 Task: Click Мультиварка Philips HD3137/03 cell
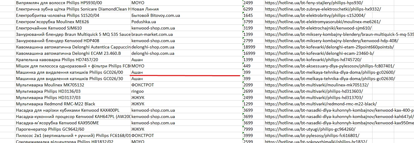click(x=73, y=98)
